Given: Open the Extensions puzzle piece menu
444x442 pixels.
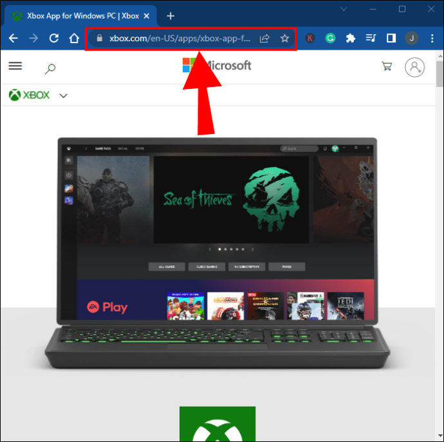Looking at the screenshot, I should click(x=351, y=38).
